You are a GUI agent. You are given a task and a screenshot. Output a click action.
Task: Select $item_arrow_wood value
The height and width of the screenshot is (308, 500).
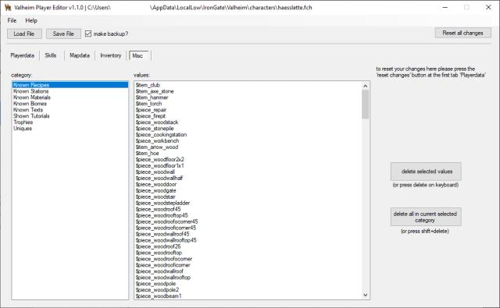[x=248, y=147]
